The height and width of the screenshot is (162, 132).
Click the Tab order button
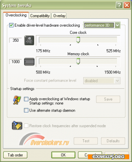[15, 155]
